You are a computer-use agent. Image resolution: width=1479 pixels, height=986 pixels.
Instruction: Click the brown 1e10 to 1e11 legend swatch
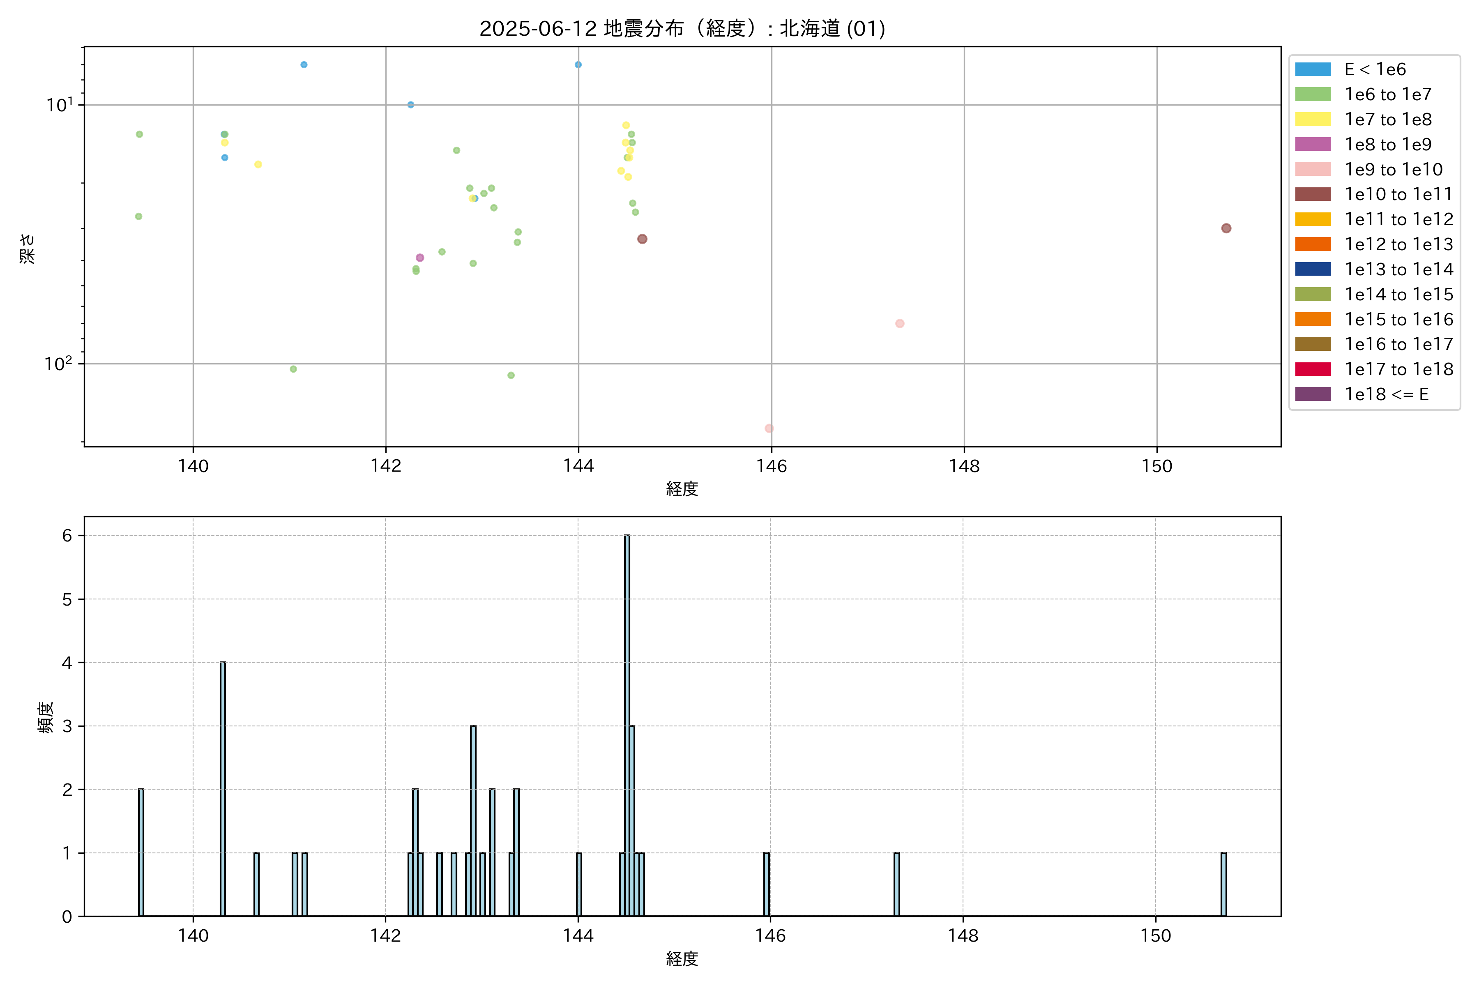[1312, 194]
